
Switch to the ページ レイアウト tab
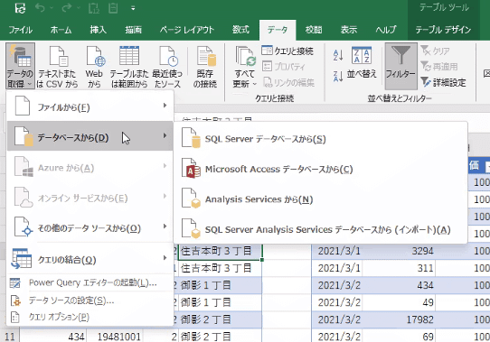tap(187, 30)
